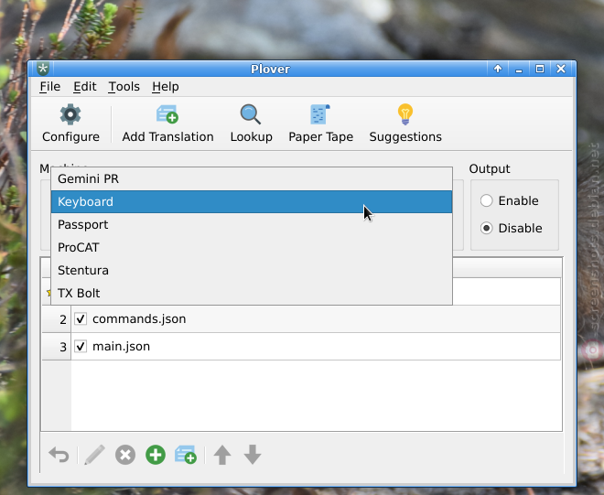Choose ProCAT from machine list
This screenshot has width=604, height=495.
pos(252,247)
